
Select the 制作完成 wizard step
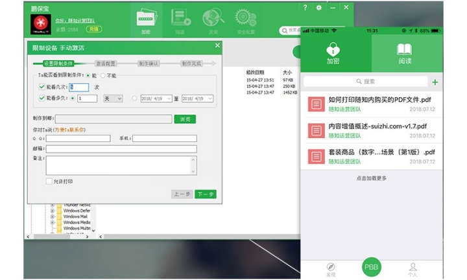pos(192,64)
